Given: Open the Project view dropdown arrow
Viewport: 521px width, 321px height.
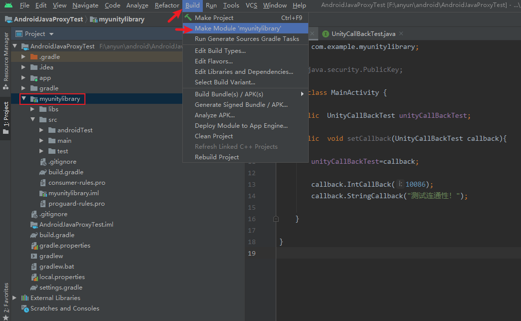Looking at the screenshot, I should (51, 34).
